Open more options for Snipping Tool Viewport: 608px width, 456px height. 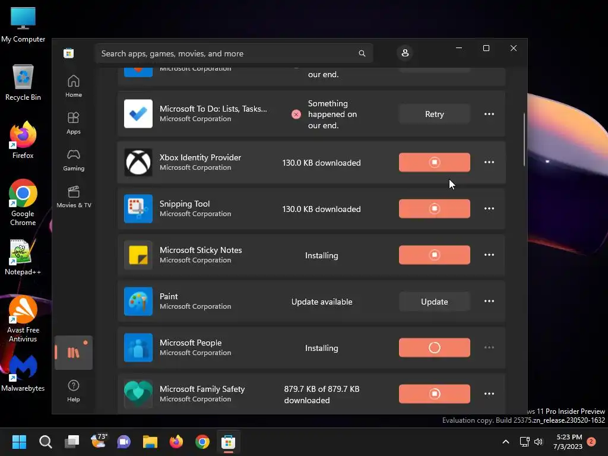point(489,208)
